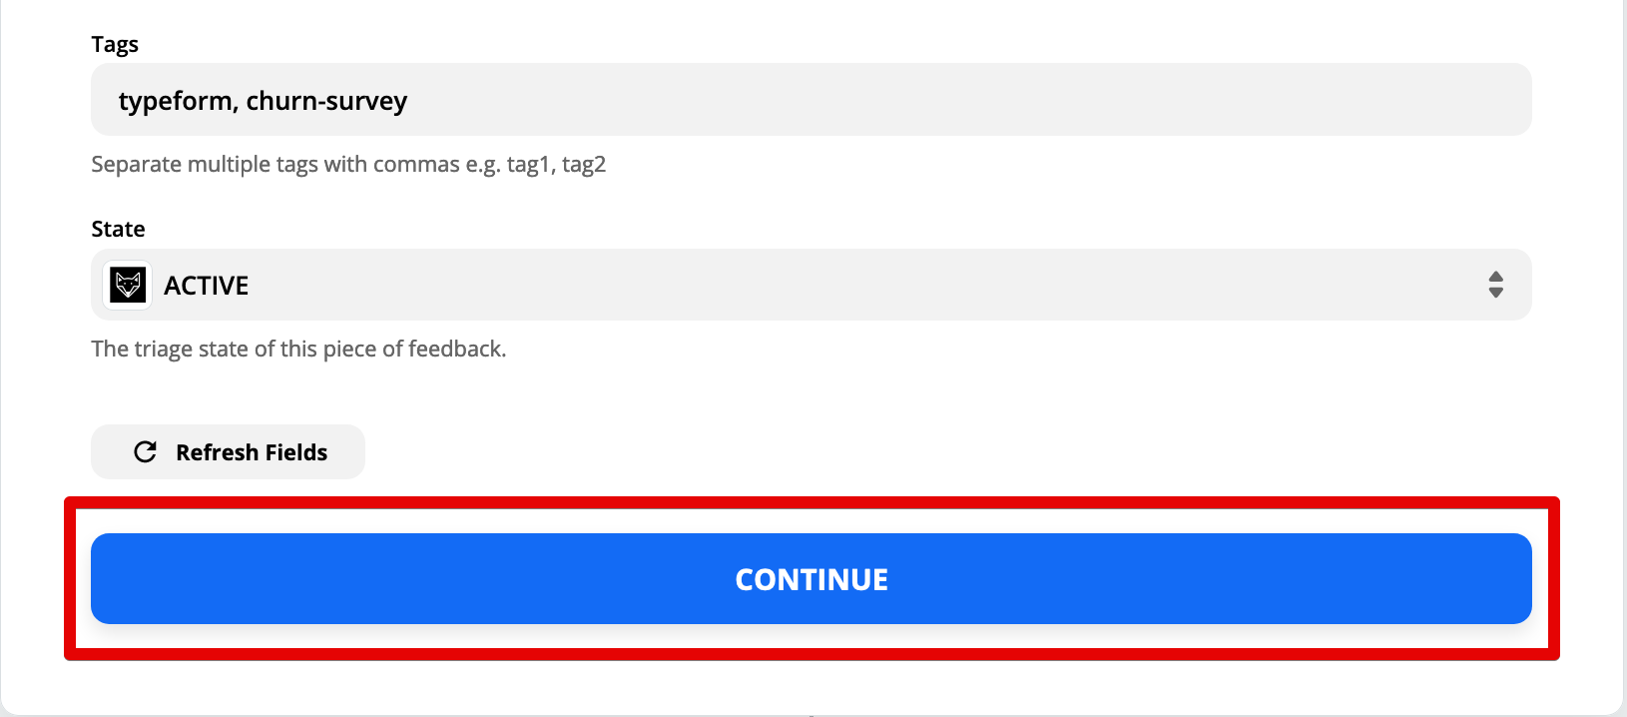
Task: Click the typeform, churn-survey tag text
Action: click(263, 101)
